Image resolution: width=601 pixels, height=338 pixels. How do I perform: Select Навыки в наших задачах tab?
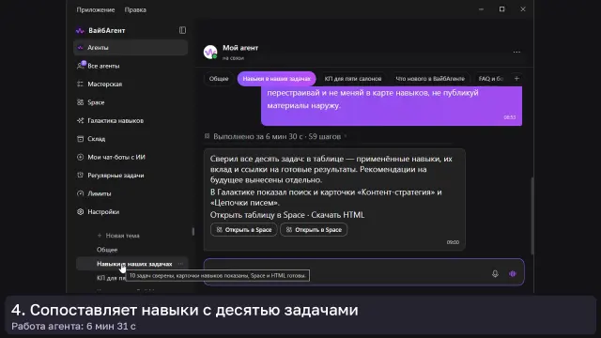click(x=276, y=79)
